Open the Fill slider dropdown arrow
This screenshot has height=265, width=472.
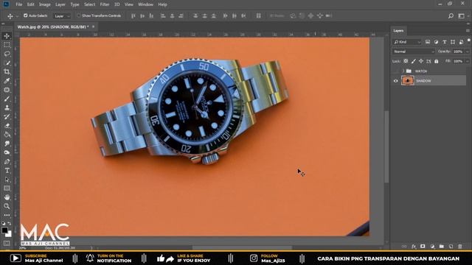click(x=467, y=61)
